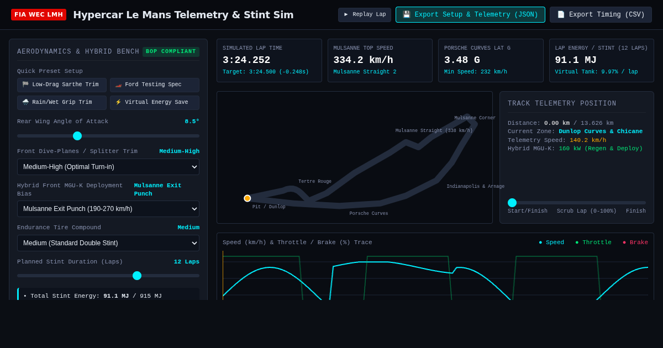663x348 pixels.
Task: Click the race car icon on Ford Testing Spec
Action: pos(118,85)
